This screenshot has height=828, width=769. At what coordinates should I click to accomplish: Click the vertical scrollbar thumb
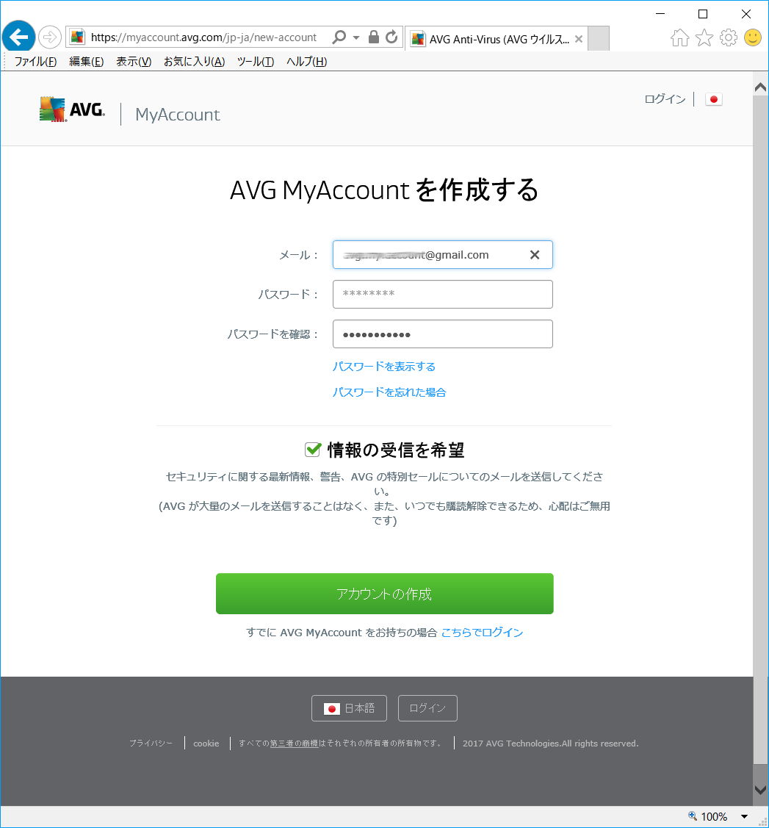point(761,429)
